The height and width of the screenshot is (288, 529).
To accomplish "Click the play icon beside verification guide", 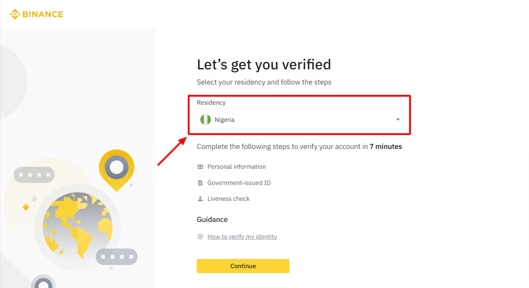I will (200, 236).
